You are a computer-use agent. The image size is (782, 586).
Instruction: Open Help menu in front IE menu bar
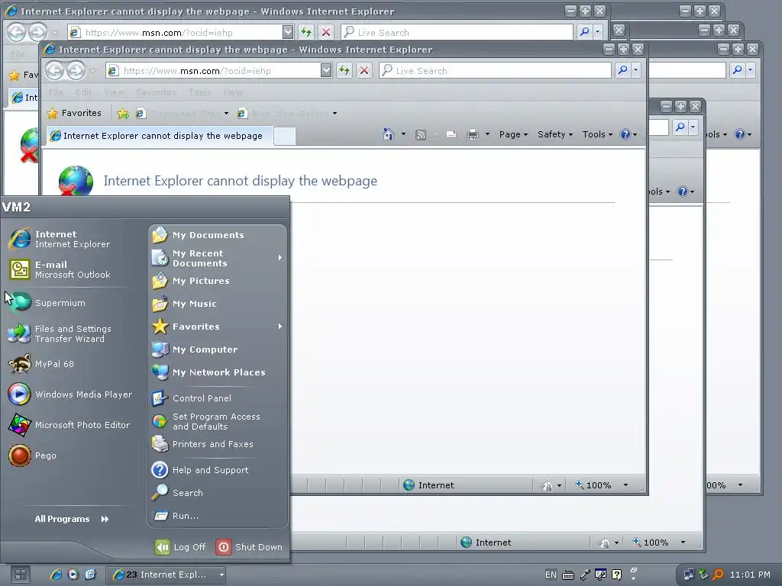point(232,92)
